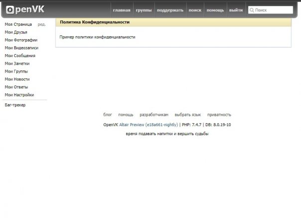301x218 pixels.
Task: Open Мои Заметки in the sidebar
Action: tap(17, 64)
